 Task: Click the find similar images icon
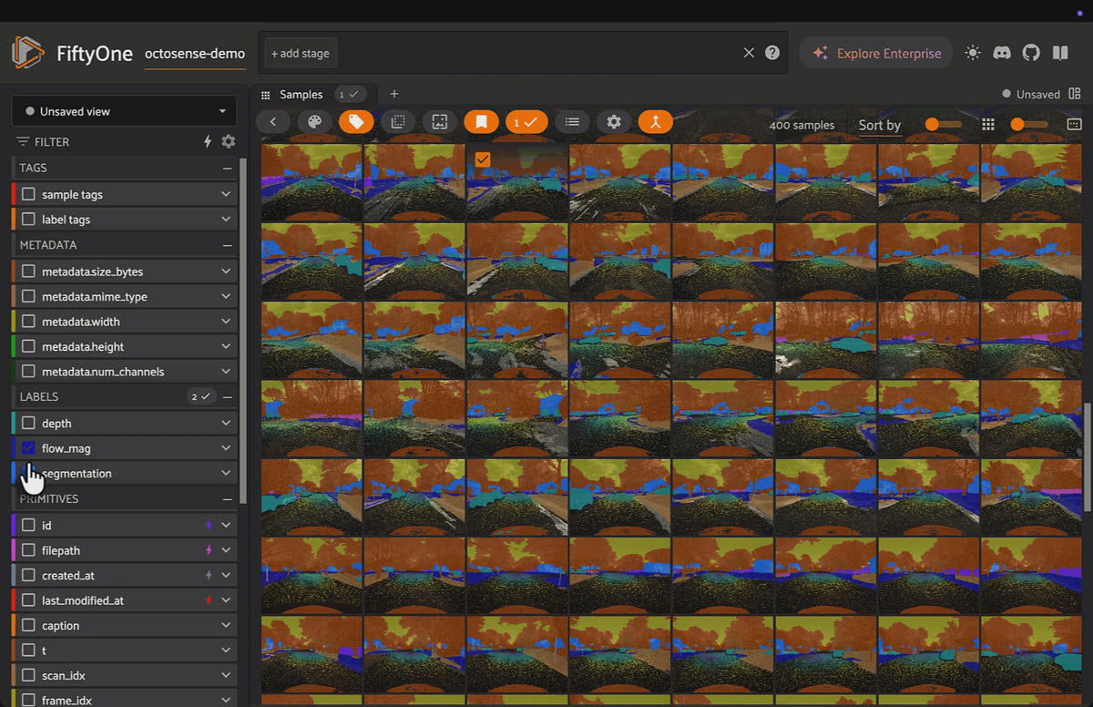pyautogui.click(x=439, y=121)
